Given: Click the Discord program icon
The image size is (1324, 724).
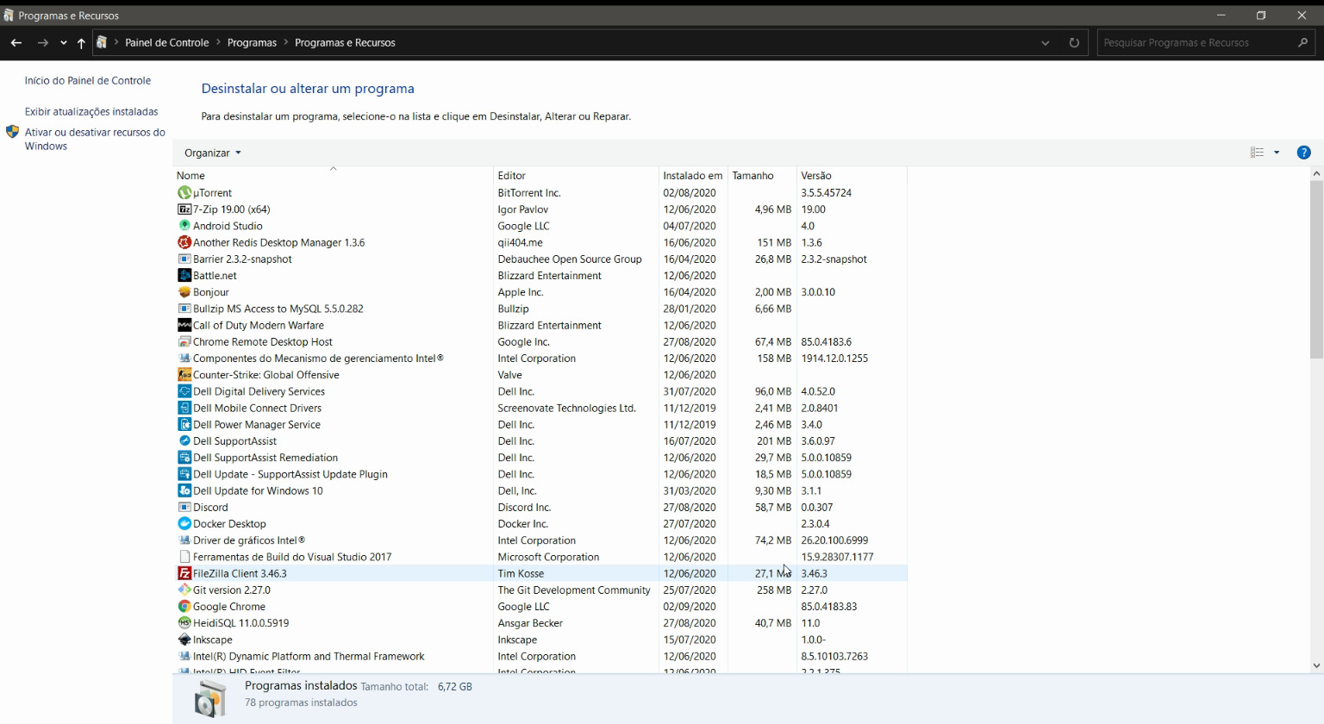Looking at the screenshot, I should (x=184, y=507).
